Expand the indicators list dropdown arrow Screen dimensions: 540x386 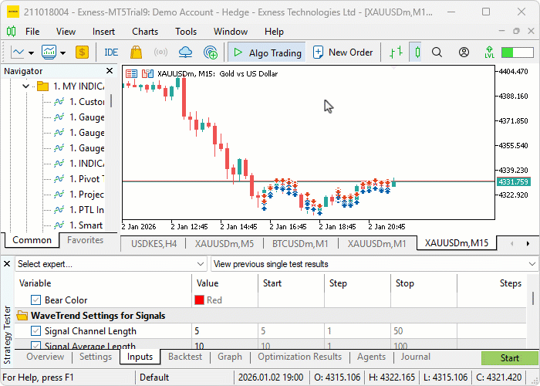(62, 53)
